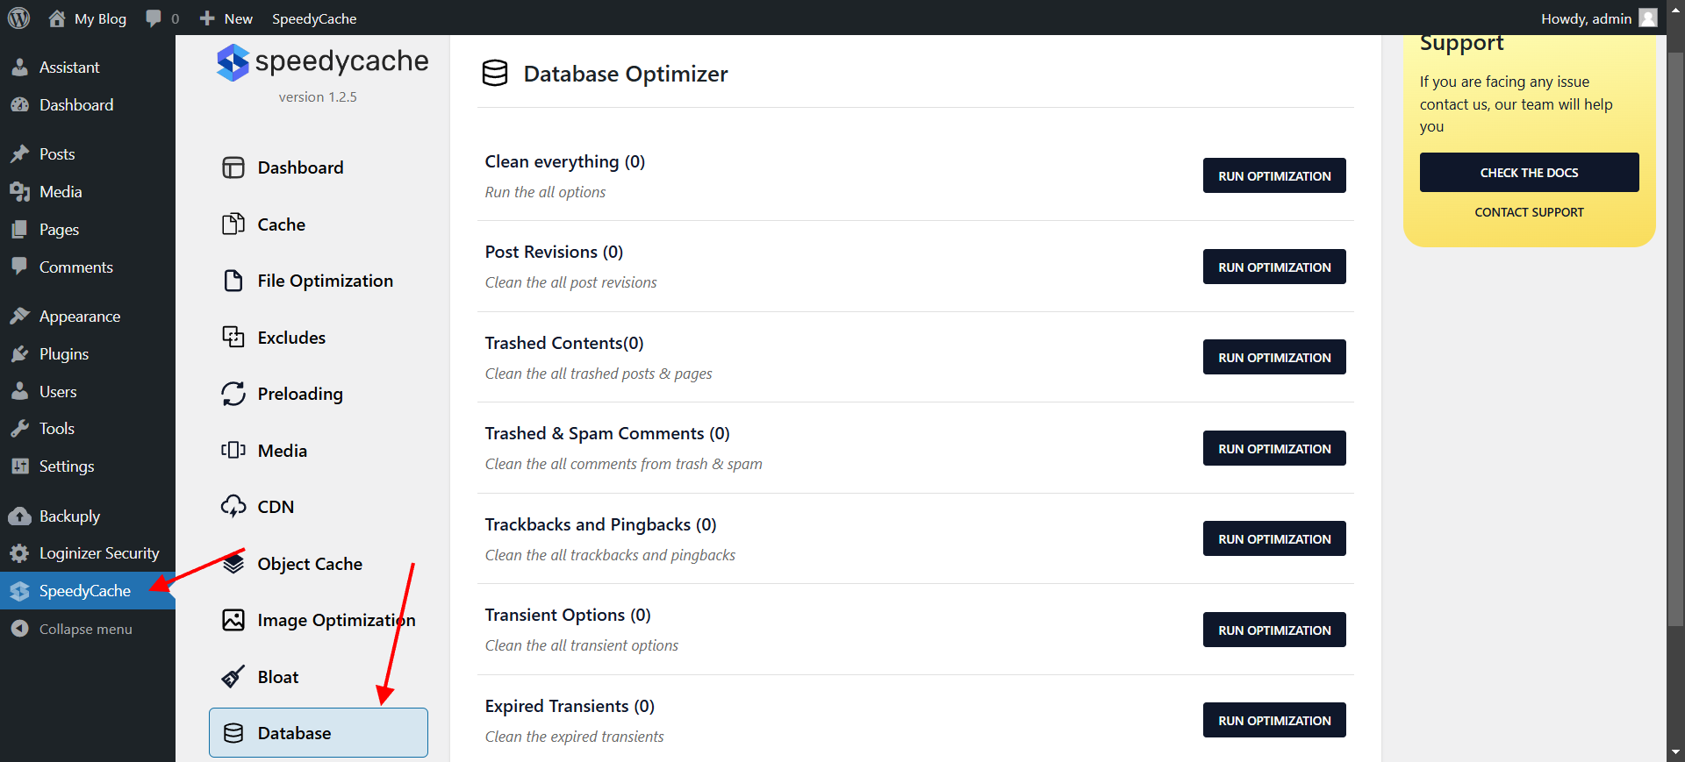This screenshot has height=762, width=1685.
Task: Click "Clean the all post revisions" text
Action: [x=570, y=282]
